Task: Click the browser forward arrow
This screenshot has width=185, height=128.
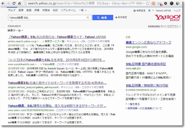Action: 8,3
